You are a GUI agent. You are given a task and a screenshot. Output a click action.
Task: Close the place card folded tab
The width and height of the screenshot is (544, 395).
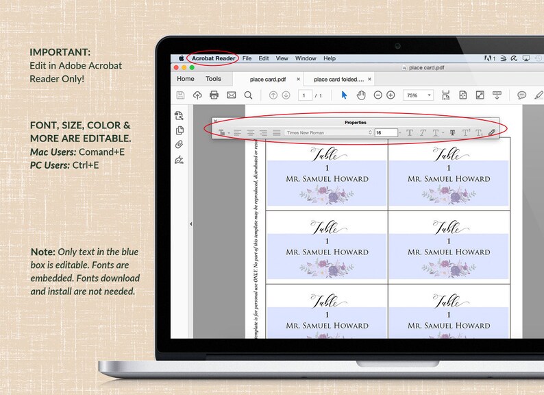click(x=369, y=80)
